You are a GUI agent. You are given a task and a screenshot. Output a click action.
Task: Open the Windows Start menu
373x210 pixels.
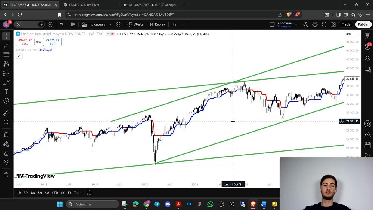tap(60, 204)
